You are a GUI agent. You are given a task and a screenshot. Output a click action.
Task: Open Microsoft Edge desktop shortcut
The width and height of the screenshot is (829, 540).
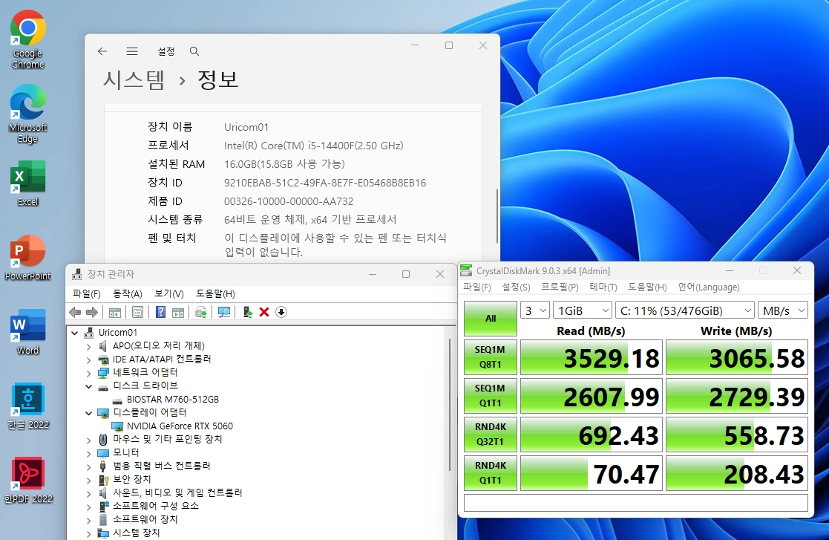(x=28, y=114)
